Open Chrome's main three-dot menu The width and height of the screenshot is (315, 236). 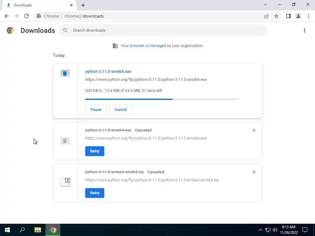pos(308,16)
